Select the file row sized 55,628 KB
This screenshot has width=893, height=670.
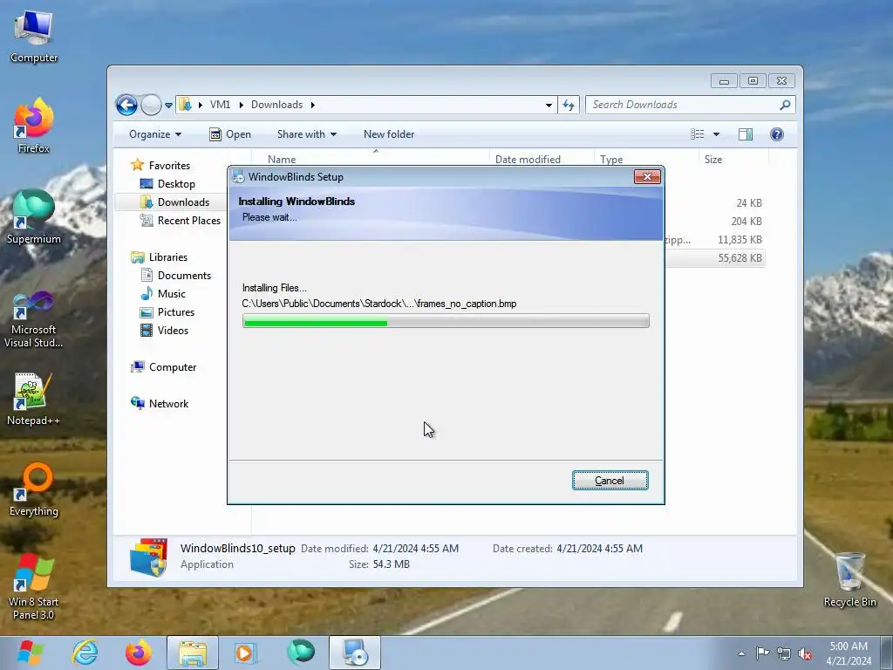[x=714, y=258]
